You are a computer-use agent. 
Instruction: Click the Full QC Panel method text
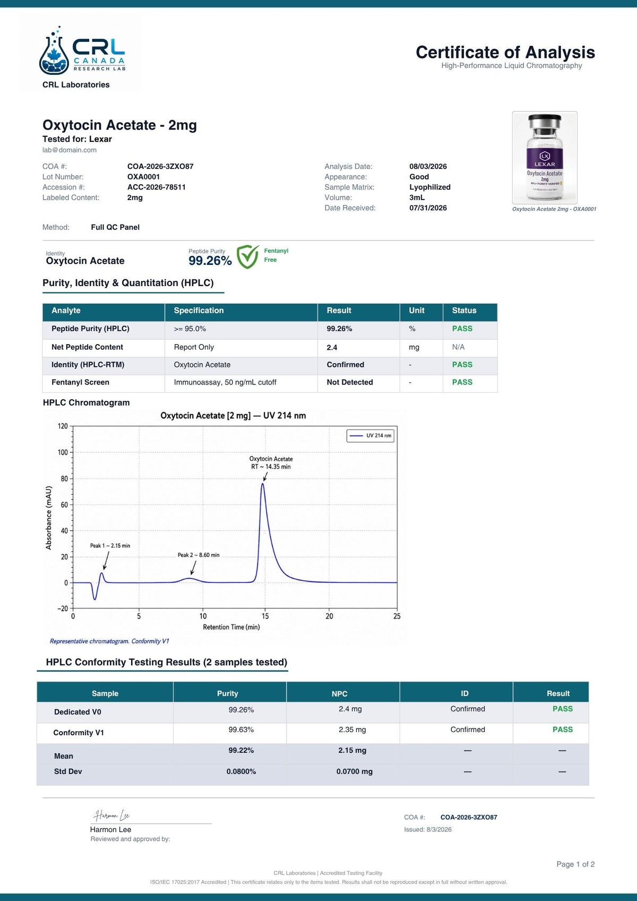tap(115, 227)
